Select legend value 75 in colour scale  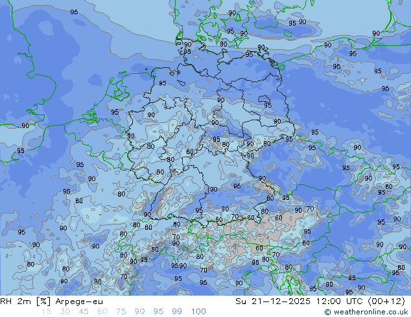[121, 312]
